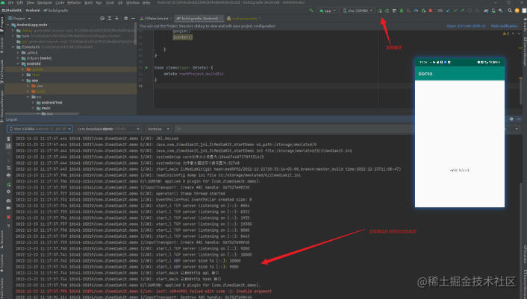This screenshot has height=299, width=527.
Task: Open the Project view mode dropdown
Action: (19, 19)
